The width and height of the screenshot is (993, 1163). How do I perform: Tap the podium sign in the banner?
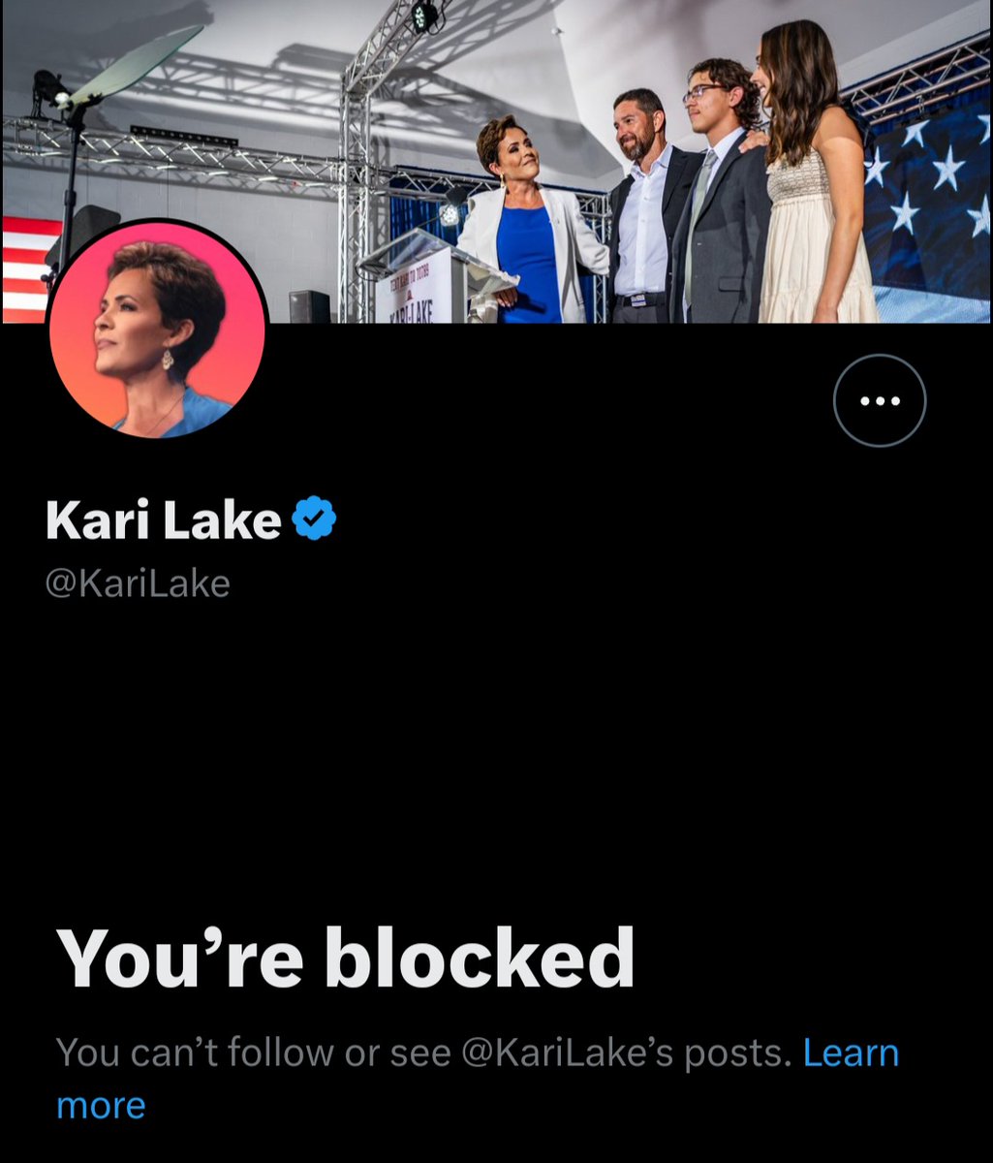[x=415, y=286]
